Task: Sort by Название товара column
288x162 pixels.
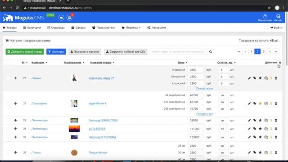Action: point(102,63)
